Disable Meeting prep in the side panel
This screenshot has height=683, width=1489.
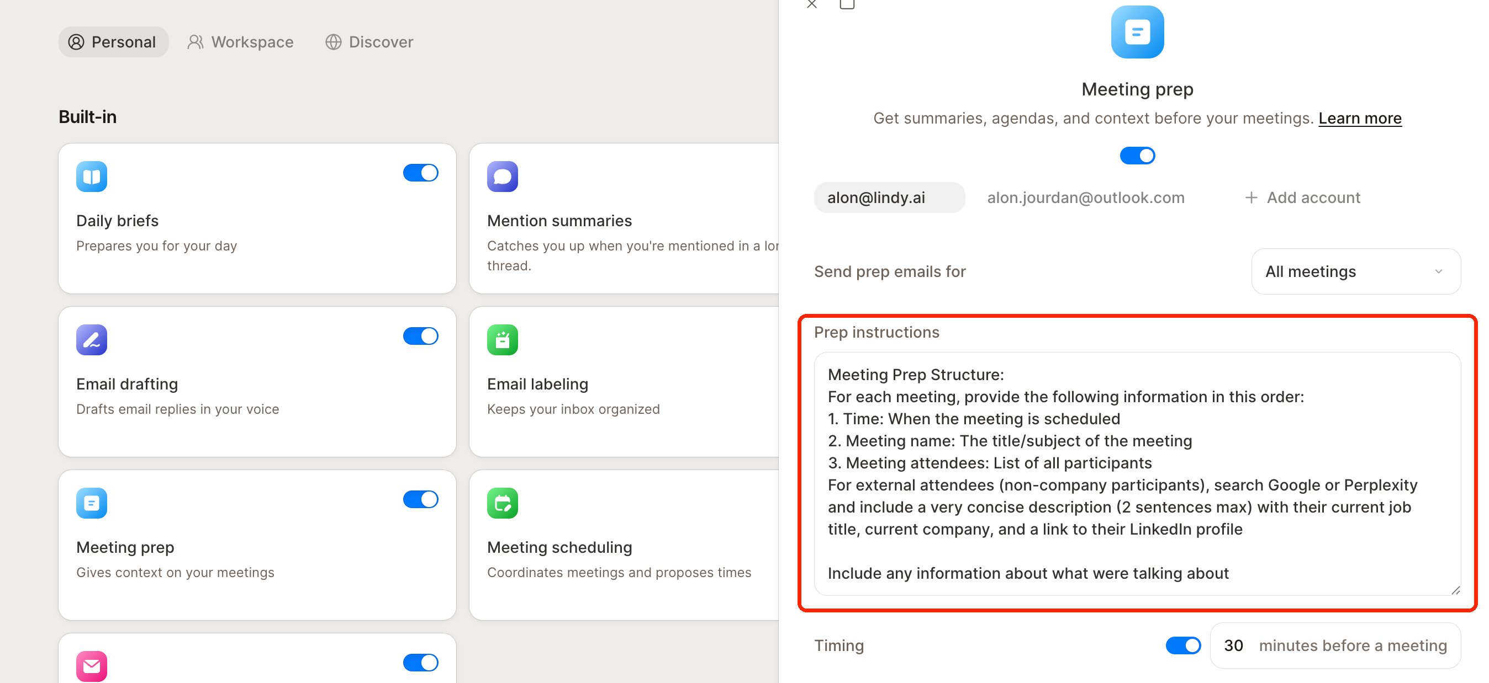click(x=1137, y=156)
